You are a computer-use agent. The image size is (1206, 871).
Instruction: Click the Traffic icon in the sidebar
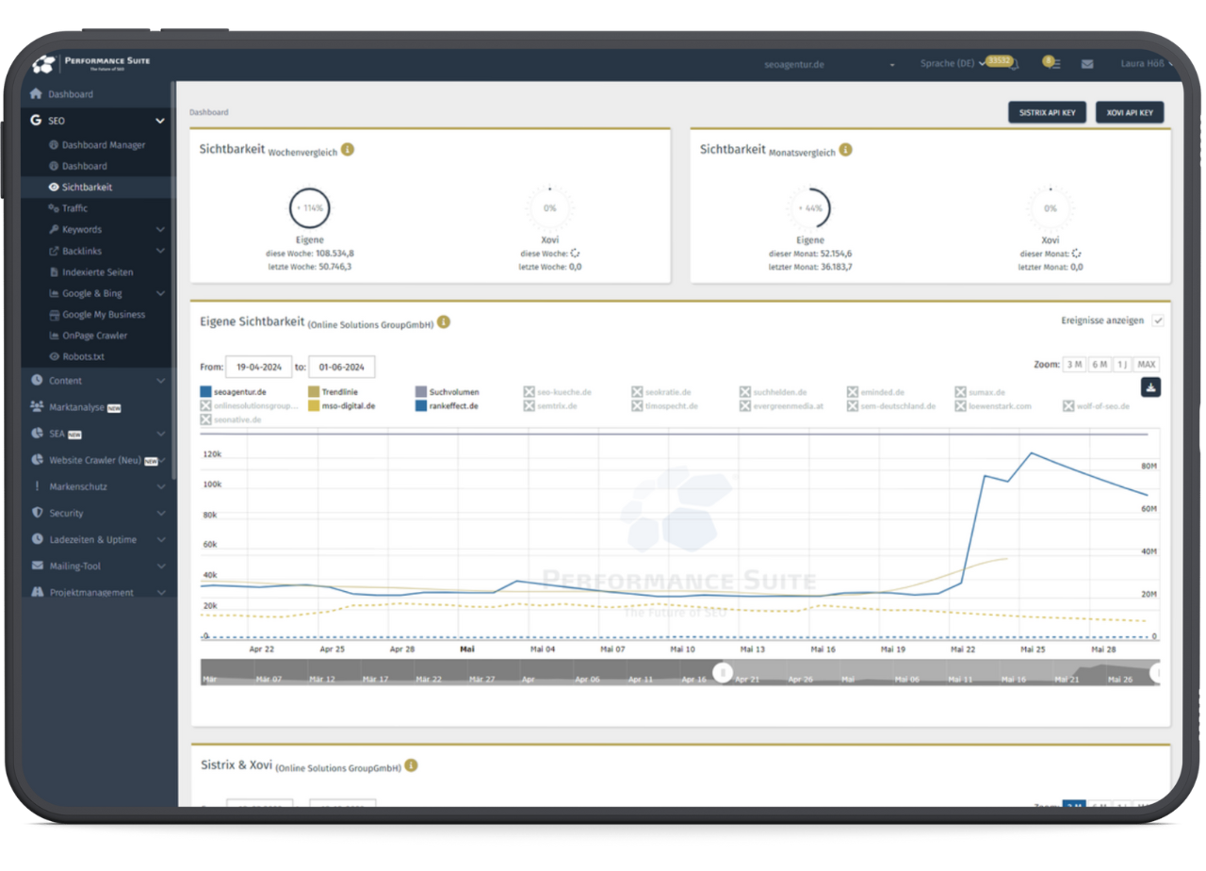click(54, 208)
